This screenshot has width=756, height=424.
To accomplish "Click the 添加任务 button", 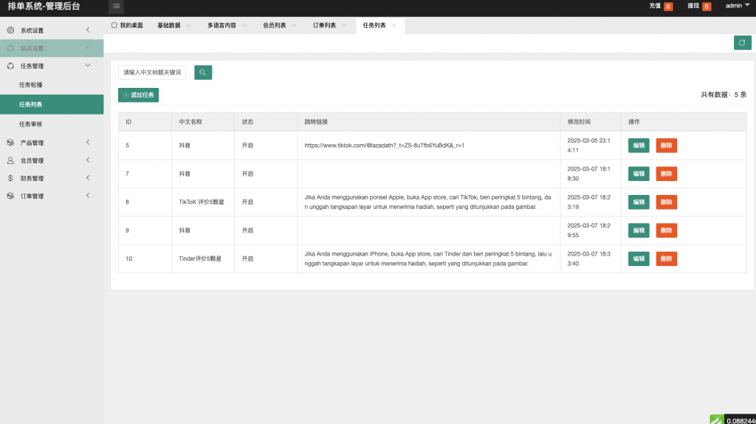I will pos(139,95).
